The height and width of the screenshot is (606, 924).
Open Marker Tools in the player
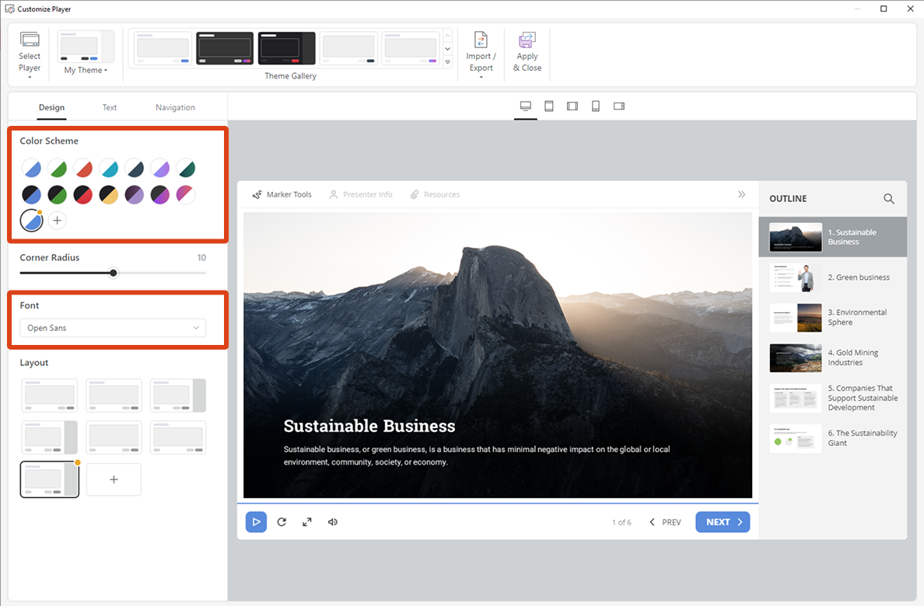pos(282,194)
